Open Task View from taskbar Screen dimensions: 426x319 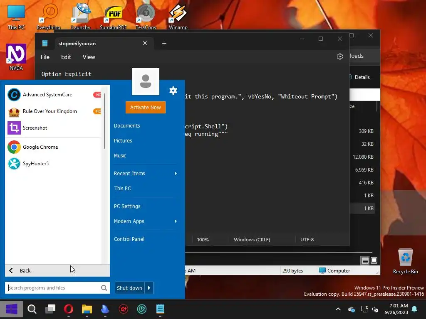50,309
